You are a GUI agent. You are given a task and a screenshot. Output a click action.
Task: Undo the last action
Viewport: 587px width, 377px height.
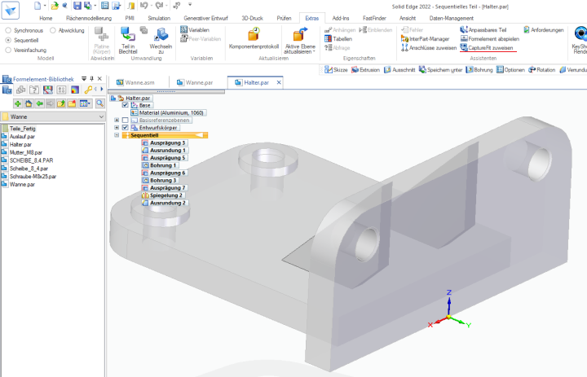(x=143, y=5)
